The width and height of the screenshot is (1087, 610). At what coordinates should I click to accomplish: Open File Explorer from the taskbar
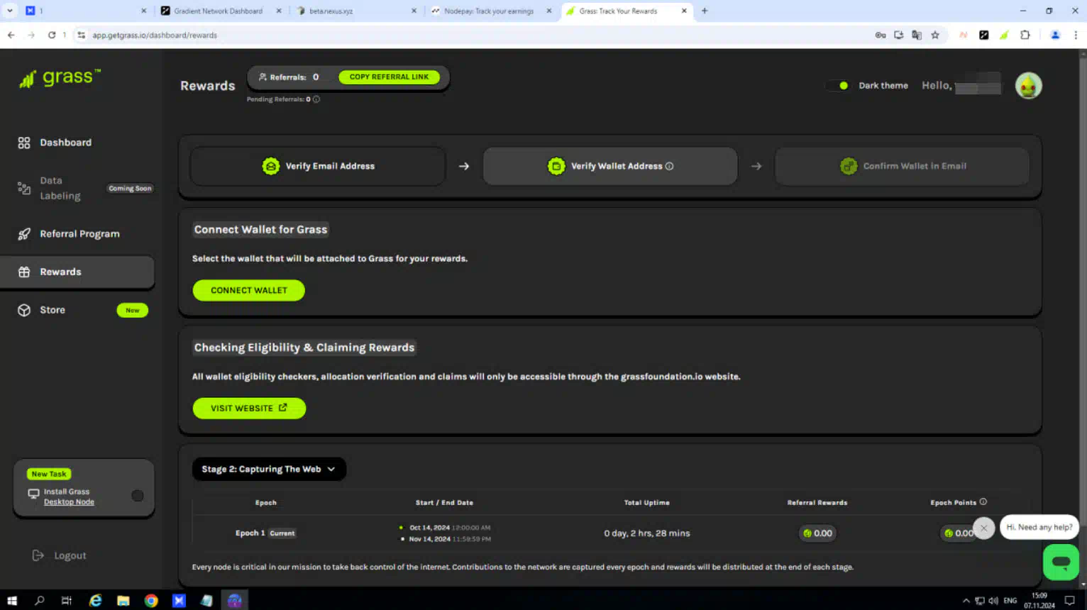coord(123,600)
